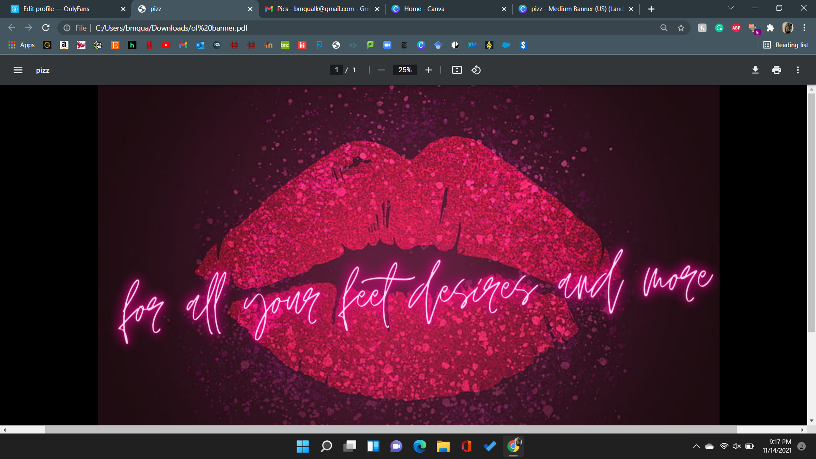Image resolution: width=816 pixels, height=459 pixels.
Task: Toggle fit-to-page view
Action: coord(457,70)
